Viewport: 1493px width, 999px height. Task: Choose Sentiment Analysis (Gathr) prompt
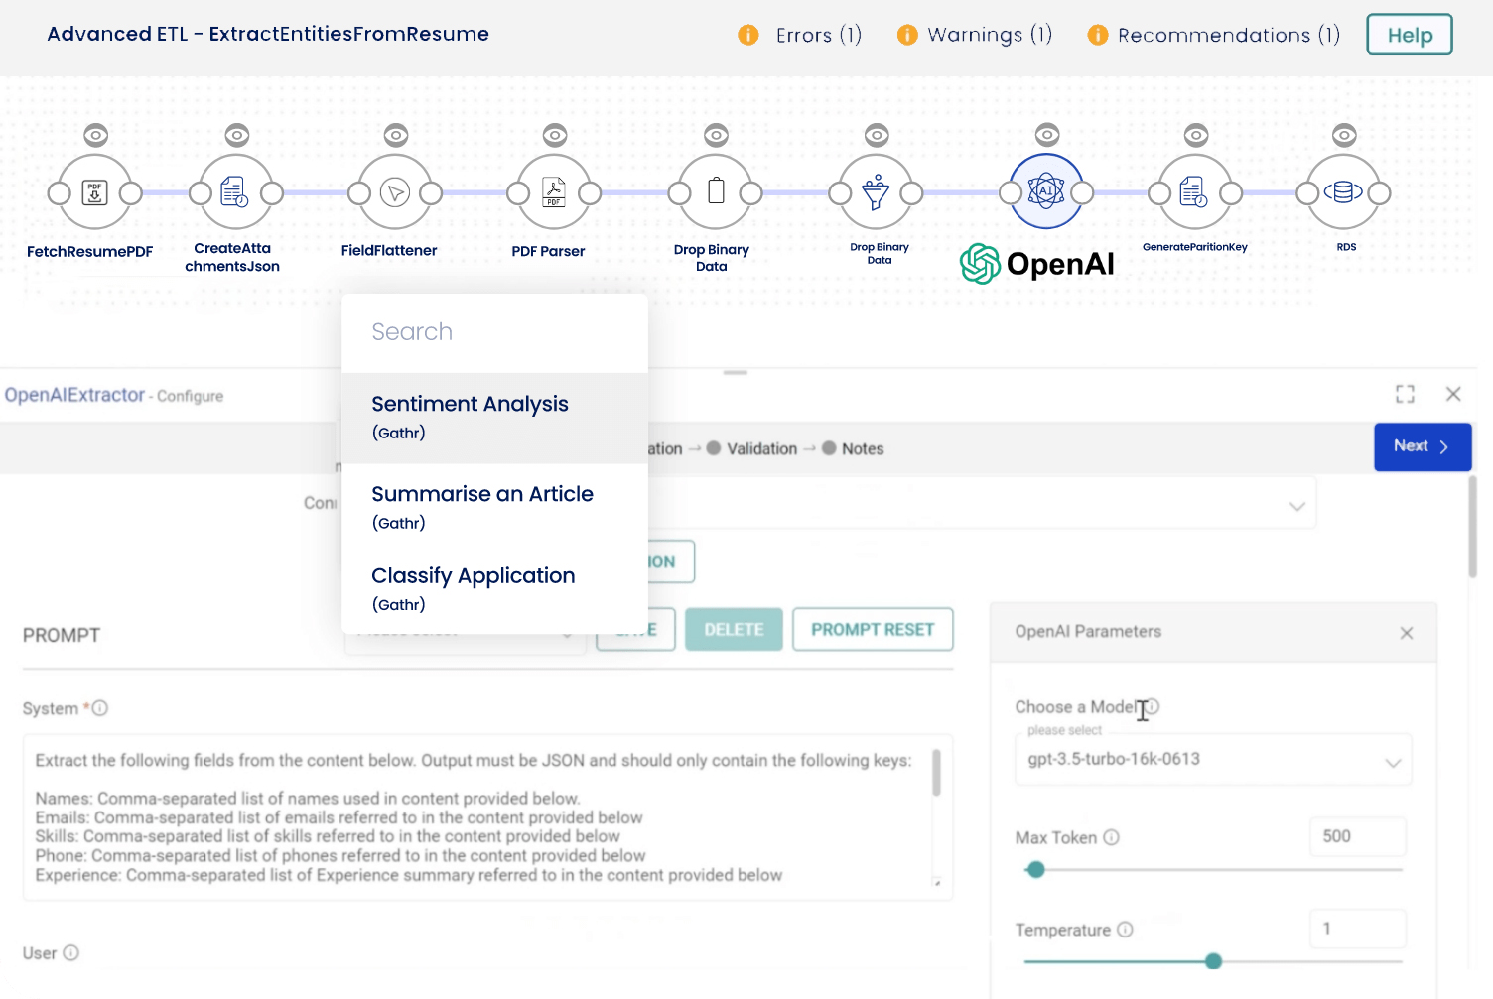[494, 418]
